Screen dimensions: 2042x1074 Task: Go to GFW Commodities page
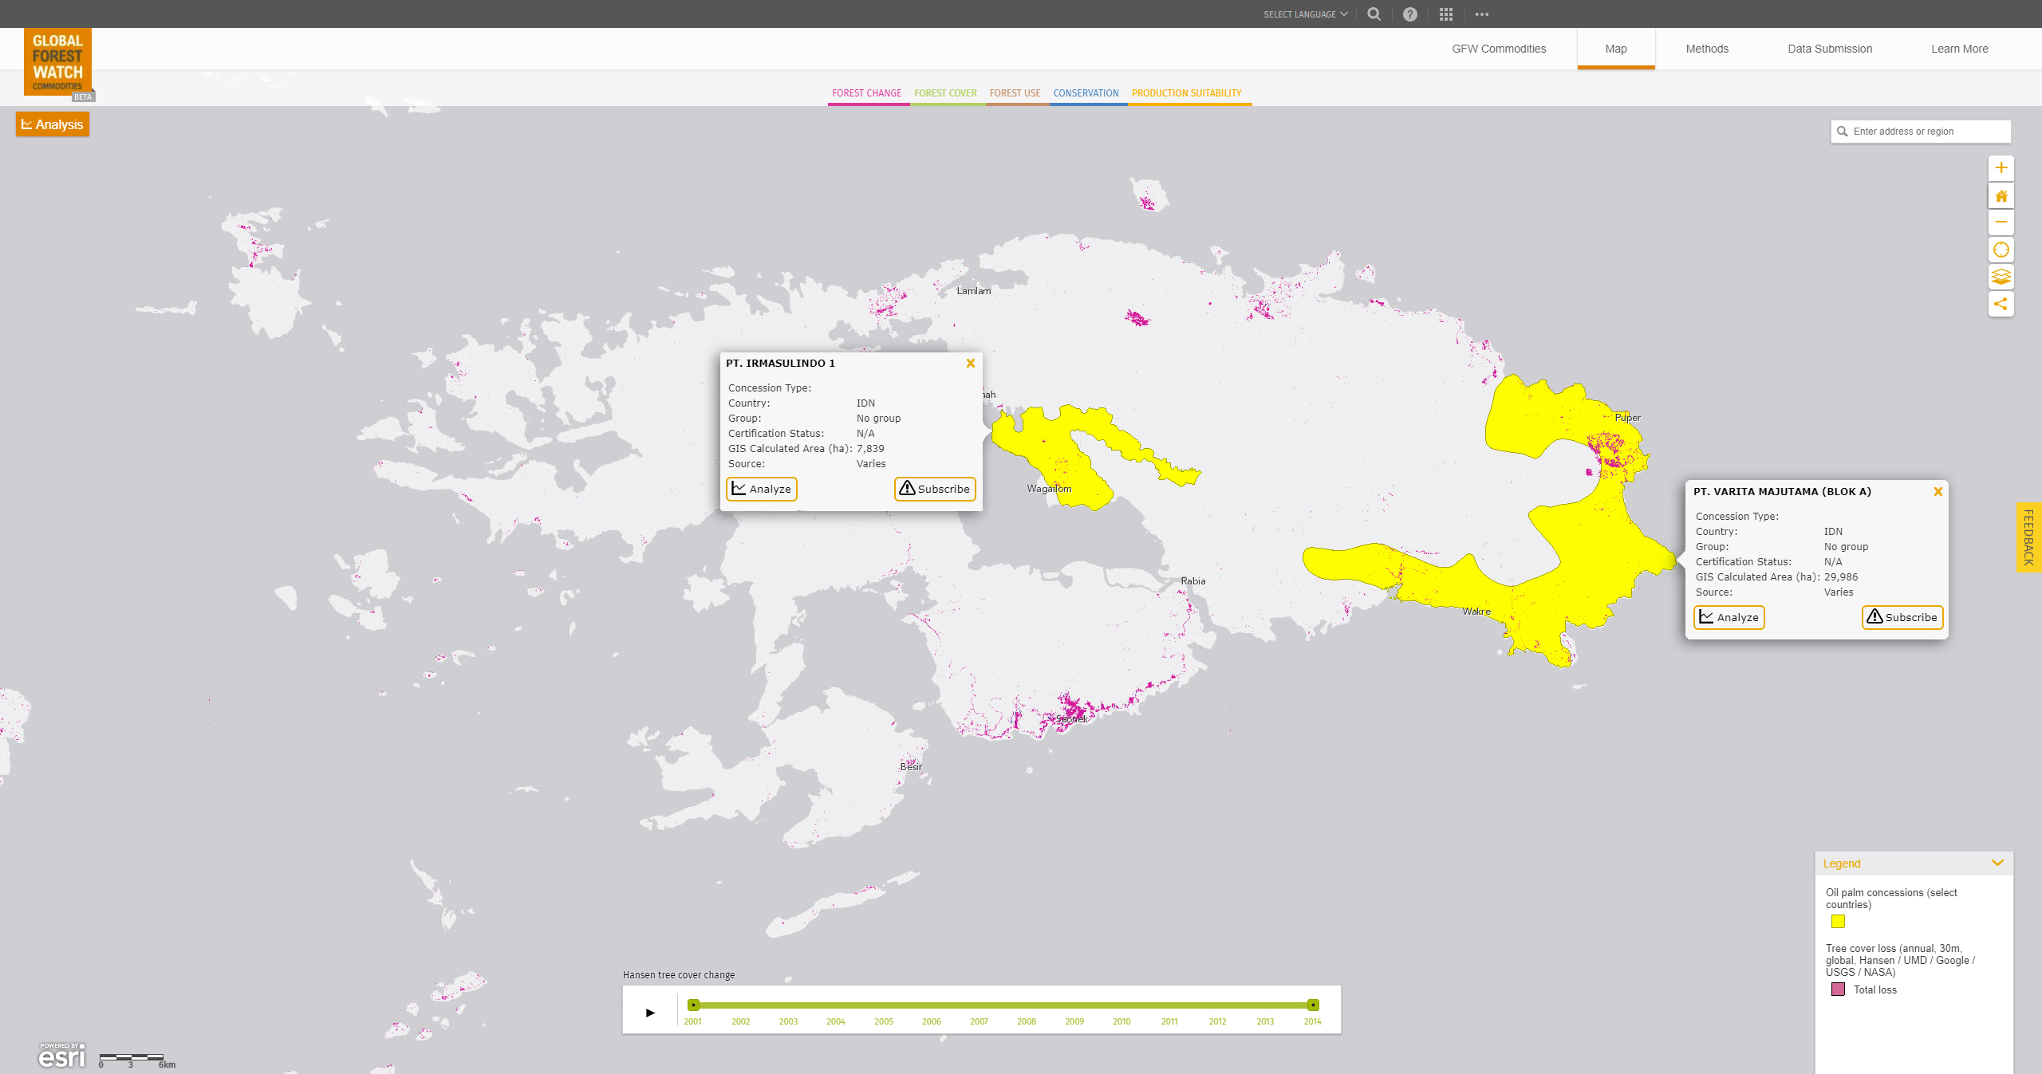pos(1499,49)
